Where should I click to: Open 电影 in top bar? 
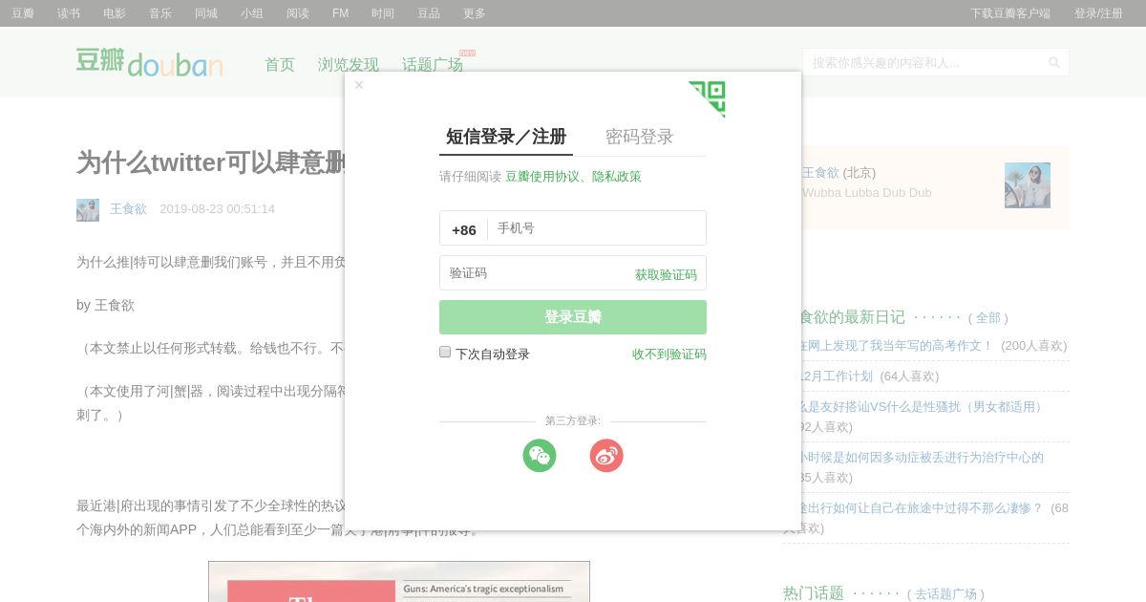click(x=115, y=13)
